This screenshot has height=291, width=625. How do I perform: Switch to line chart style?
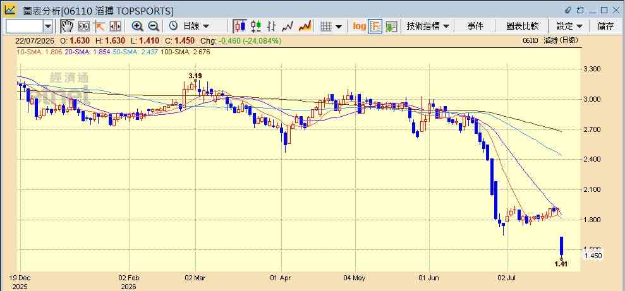click(288, 27)
